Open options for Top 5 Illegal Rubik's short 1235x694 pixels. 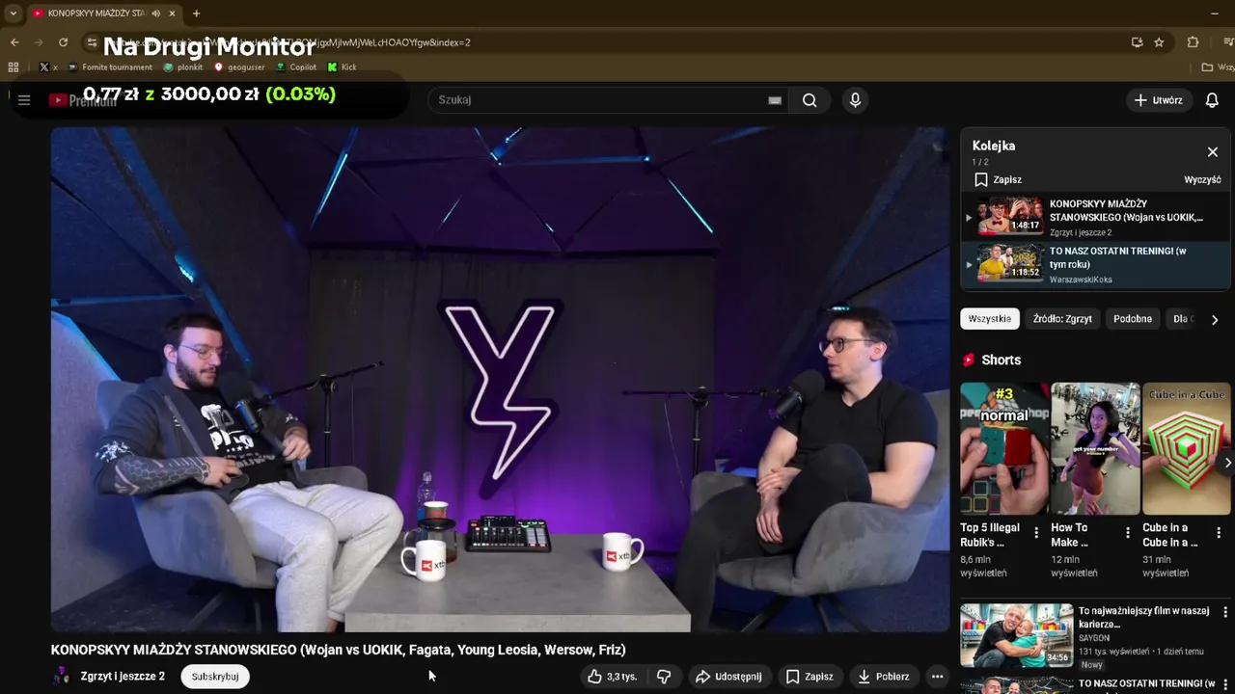[1036, 533]
